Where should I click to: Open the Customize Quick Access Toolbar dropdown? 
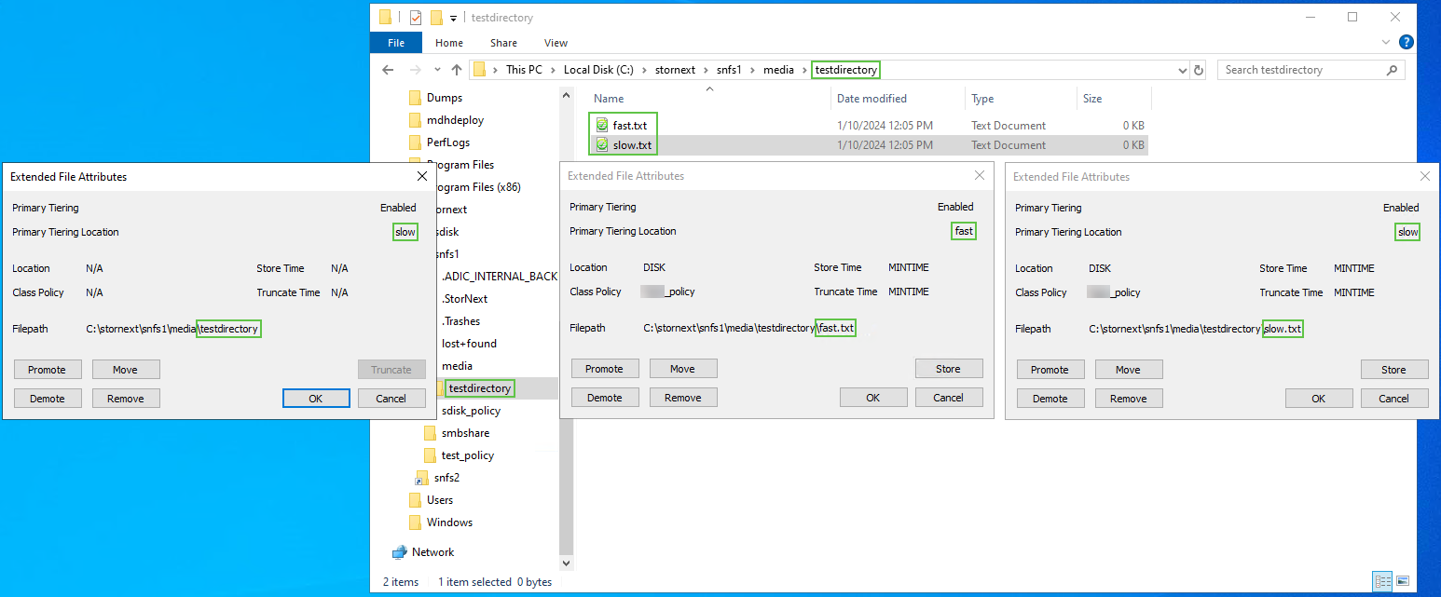pos(454,18)
